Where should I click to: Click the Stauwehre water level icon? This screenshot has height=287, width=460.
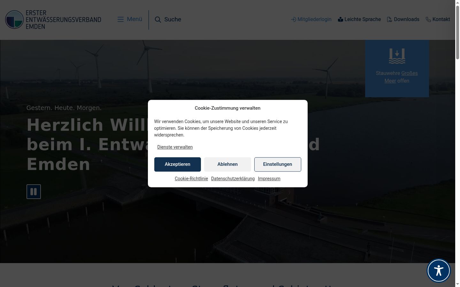pos(397,56)
